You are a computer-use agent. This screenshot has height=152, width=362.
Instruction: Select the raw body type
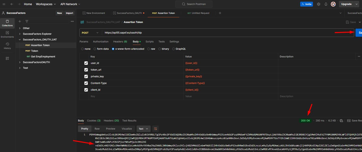149,49
